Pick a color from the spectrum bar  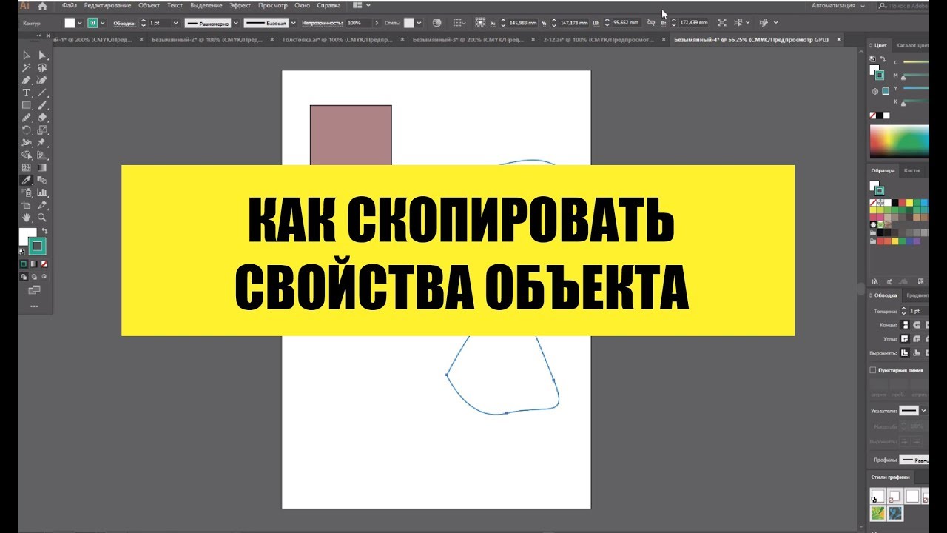pyautogui.click(x=899, y=140)
